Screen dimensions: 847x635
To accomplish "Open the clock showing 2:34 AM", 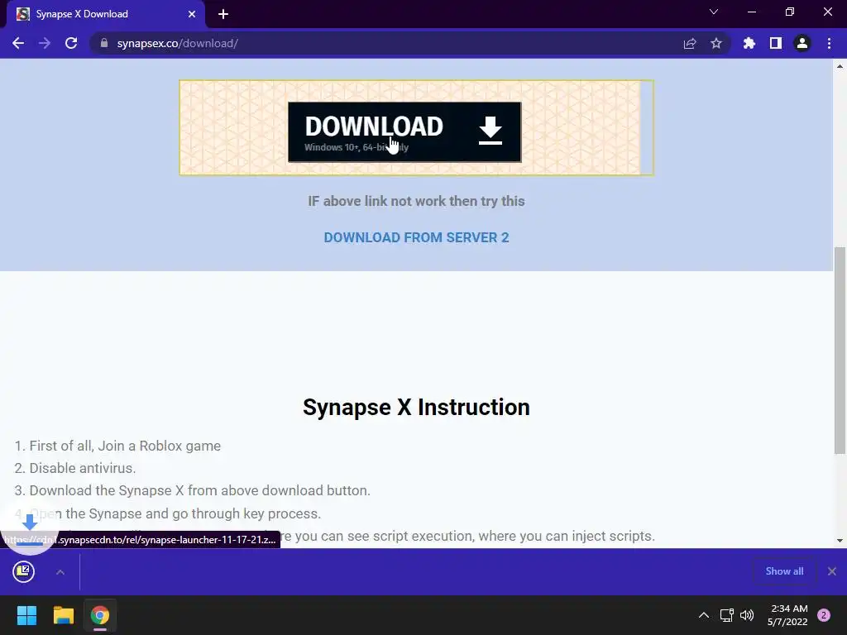I will point(787,615).
